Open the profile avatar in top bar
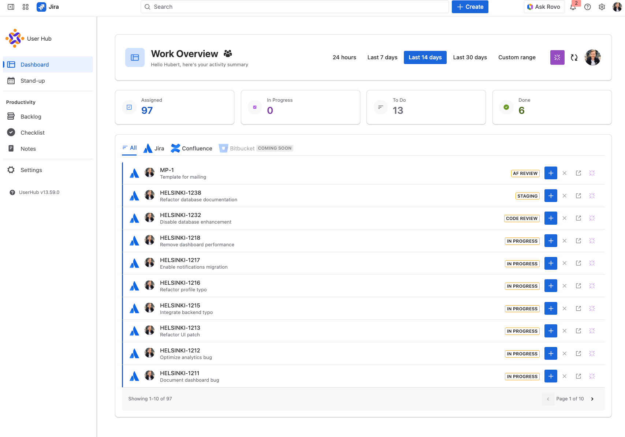This screenshot has height=437, width=625. click(x=617, y=7)
